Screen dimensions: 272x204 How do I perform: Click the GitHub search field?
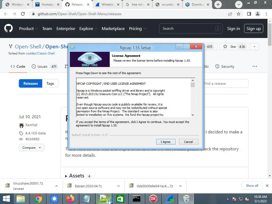(x=191, y=28)
